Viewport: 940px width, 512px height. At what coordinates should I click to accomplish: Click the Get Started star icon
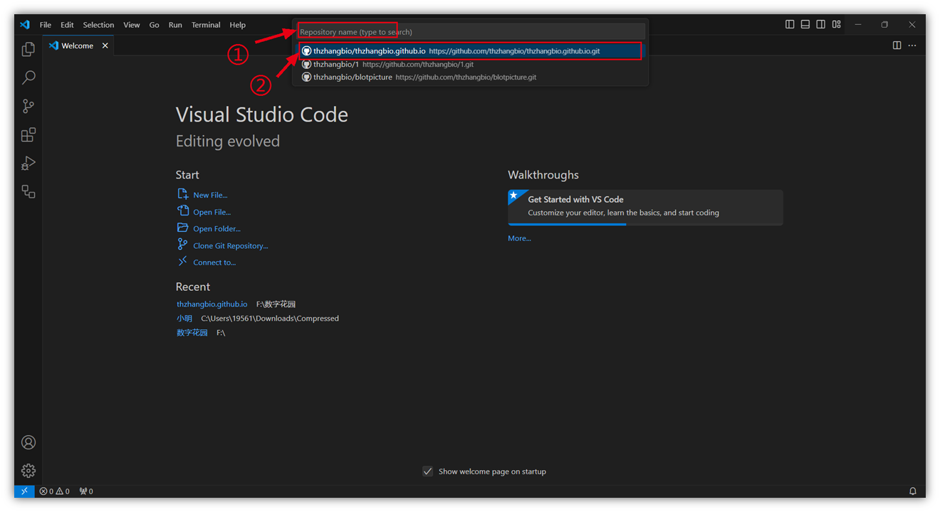[x=513, y=195]
